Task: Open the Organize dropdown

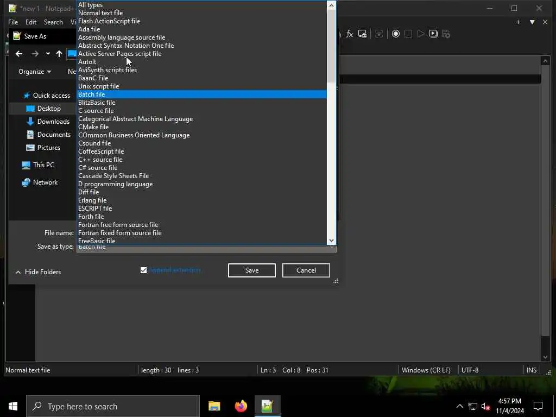Action: 35,72
